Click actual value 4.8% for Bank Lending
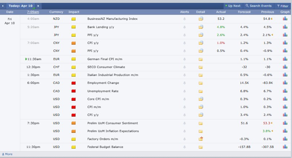Image resolution: width=292 pixels, height=158 pixels. (x=221, y=27)
